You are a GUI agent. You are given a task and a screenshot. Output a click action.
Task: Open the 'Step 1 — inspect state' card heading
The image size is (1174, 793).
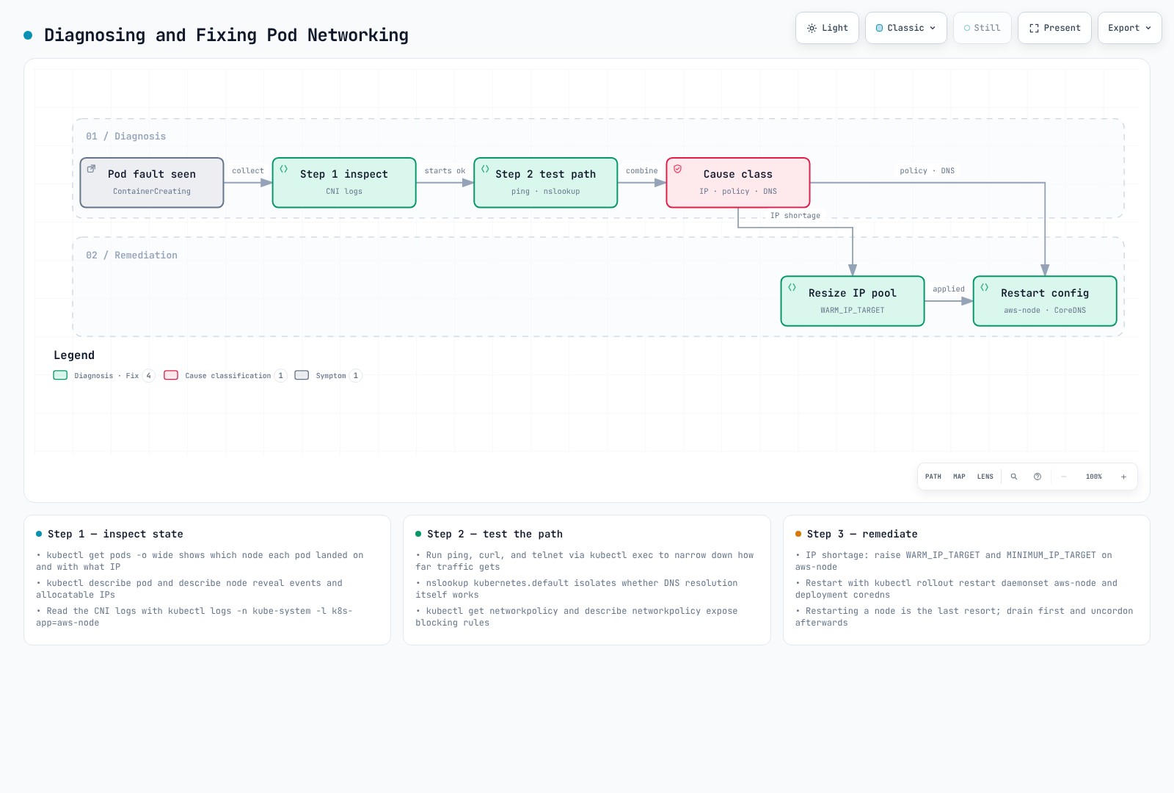point(115,534)
